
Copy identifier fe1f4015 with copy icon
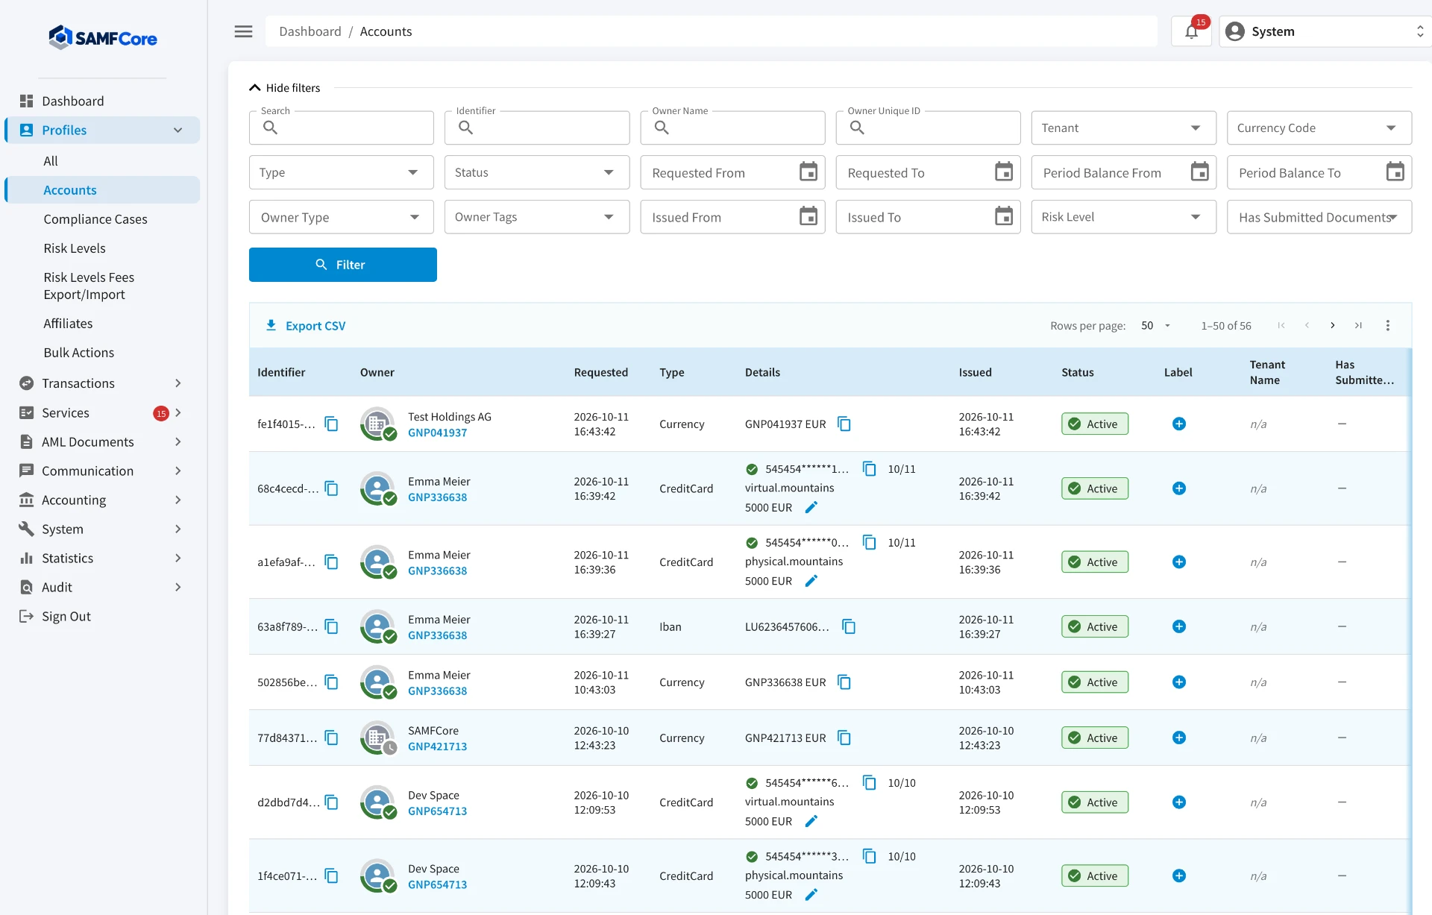click(332, 424)
